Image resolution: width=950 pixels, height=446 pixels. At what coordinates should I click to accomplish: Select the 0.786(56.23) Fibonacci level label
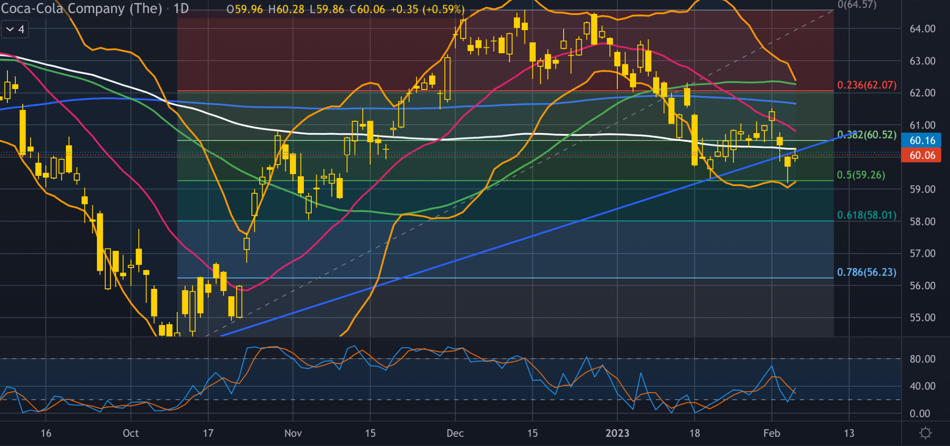tap(867, 272)
